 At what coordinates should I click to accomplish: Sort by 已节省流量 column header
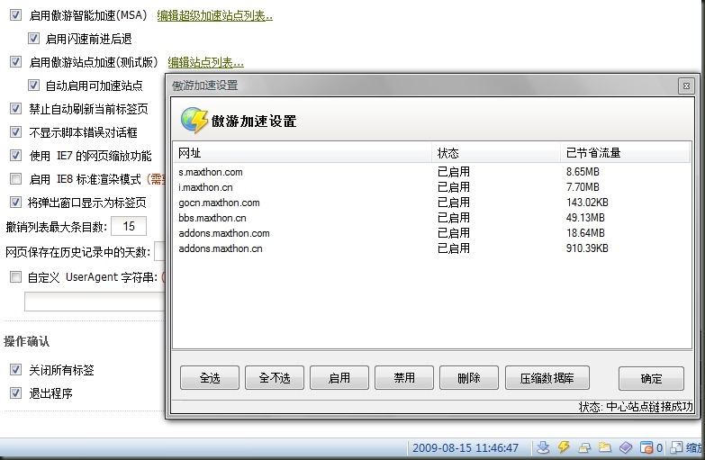(x=626, y=153)
